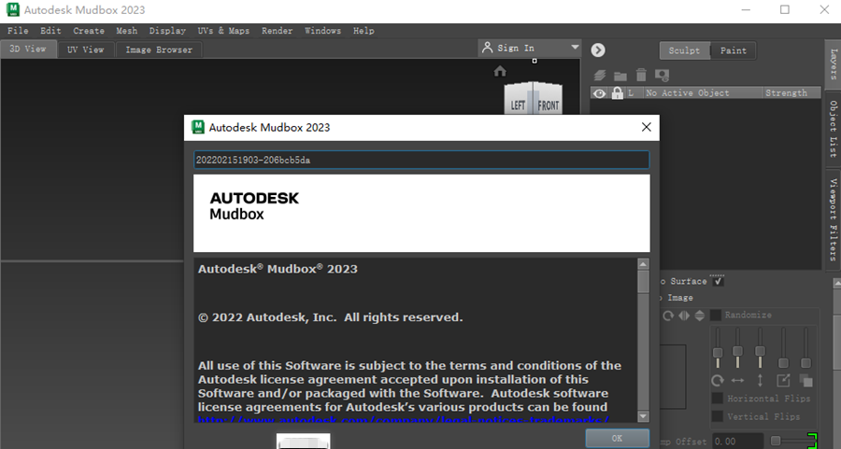Screen dimensions: 841x449
Task: Click the fifth randomize slider handle
Action: [805, 363]
